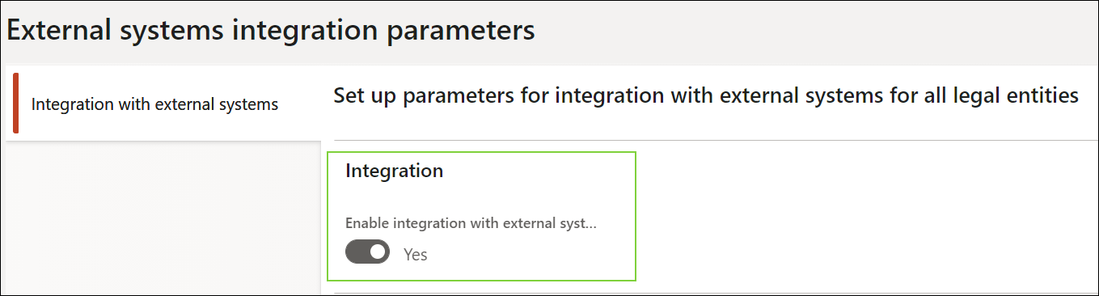
Task: Click the 'Integration' bold section title
Action: coord(394,171)
